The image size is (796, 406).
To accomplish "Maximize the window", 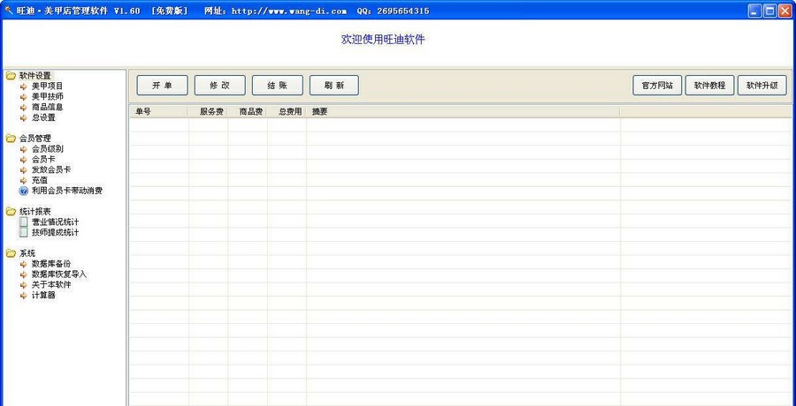I will point(769,11).
